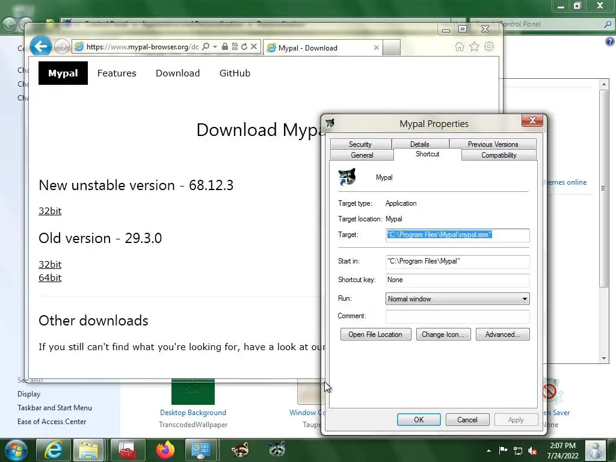
Task: Open the GitHub nav link
Action: (235, 73)
